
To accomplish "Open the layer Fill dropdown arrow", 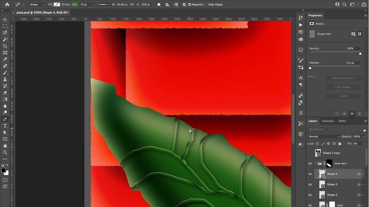I will [x=364, y=143].
